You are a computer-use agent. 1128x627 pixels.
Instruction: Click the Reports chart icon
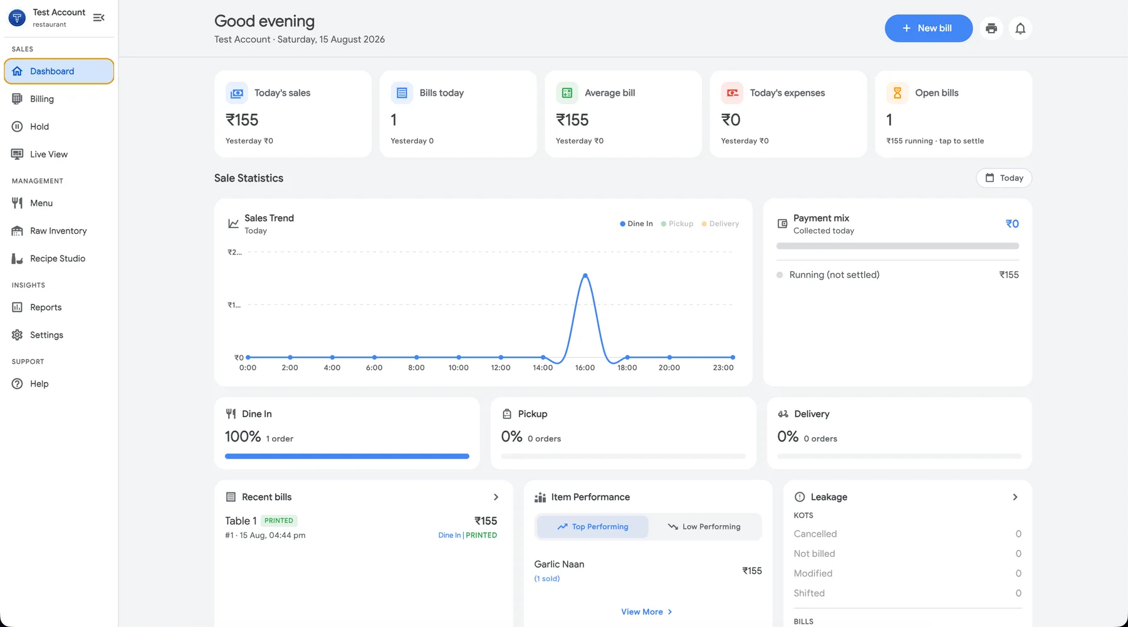pos(18,308)
